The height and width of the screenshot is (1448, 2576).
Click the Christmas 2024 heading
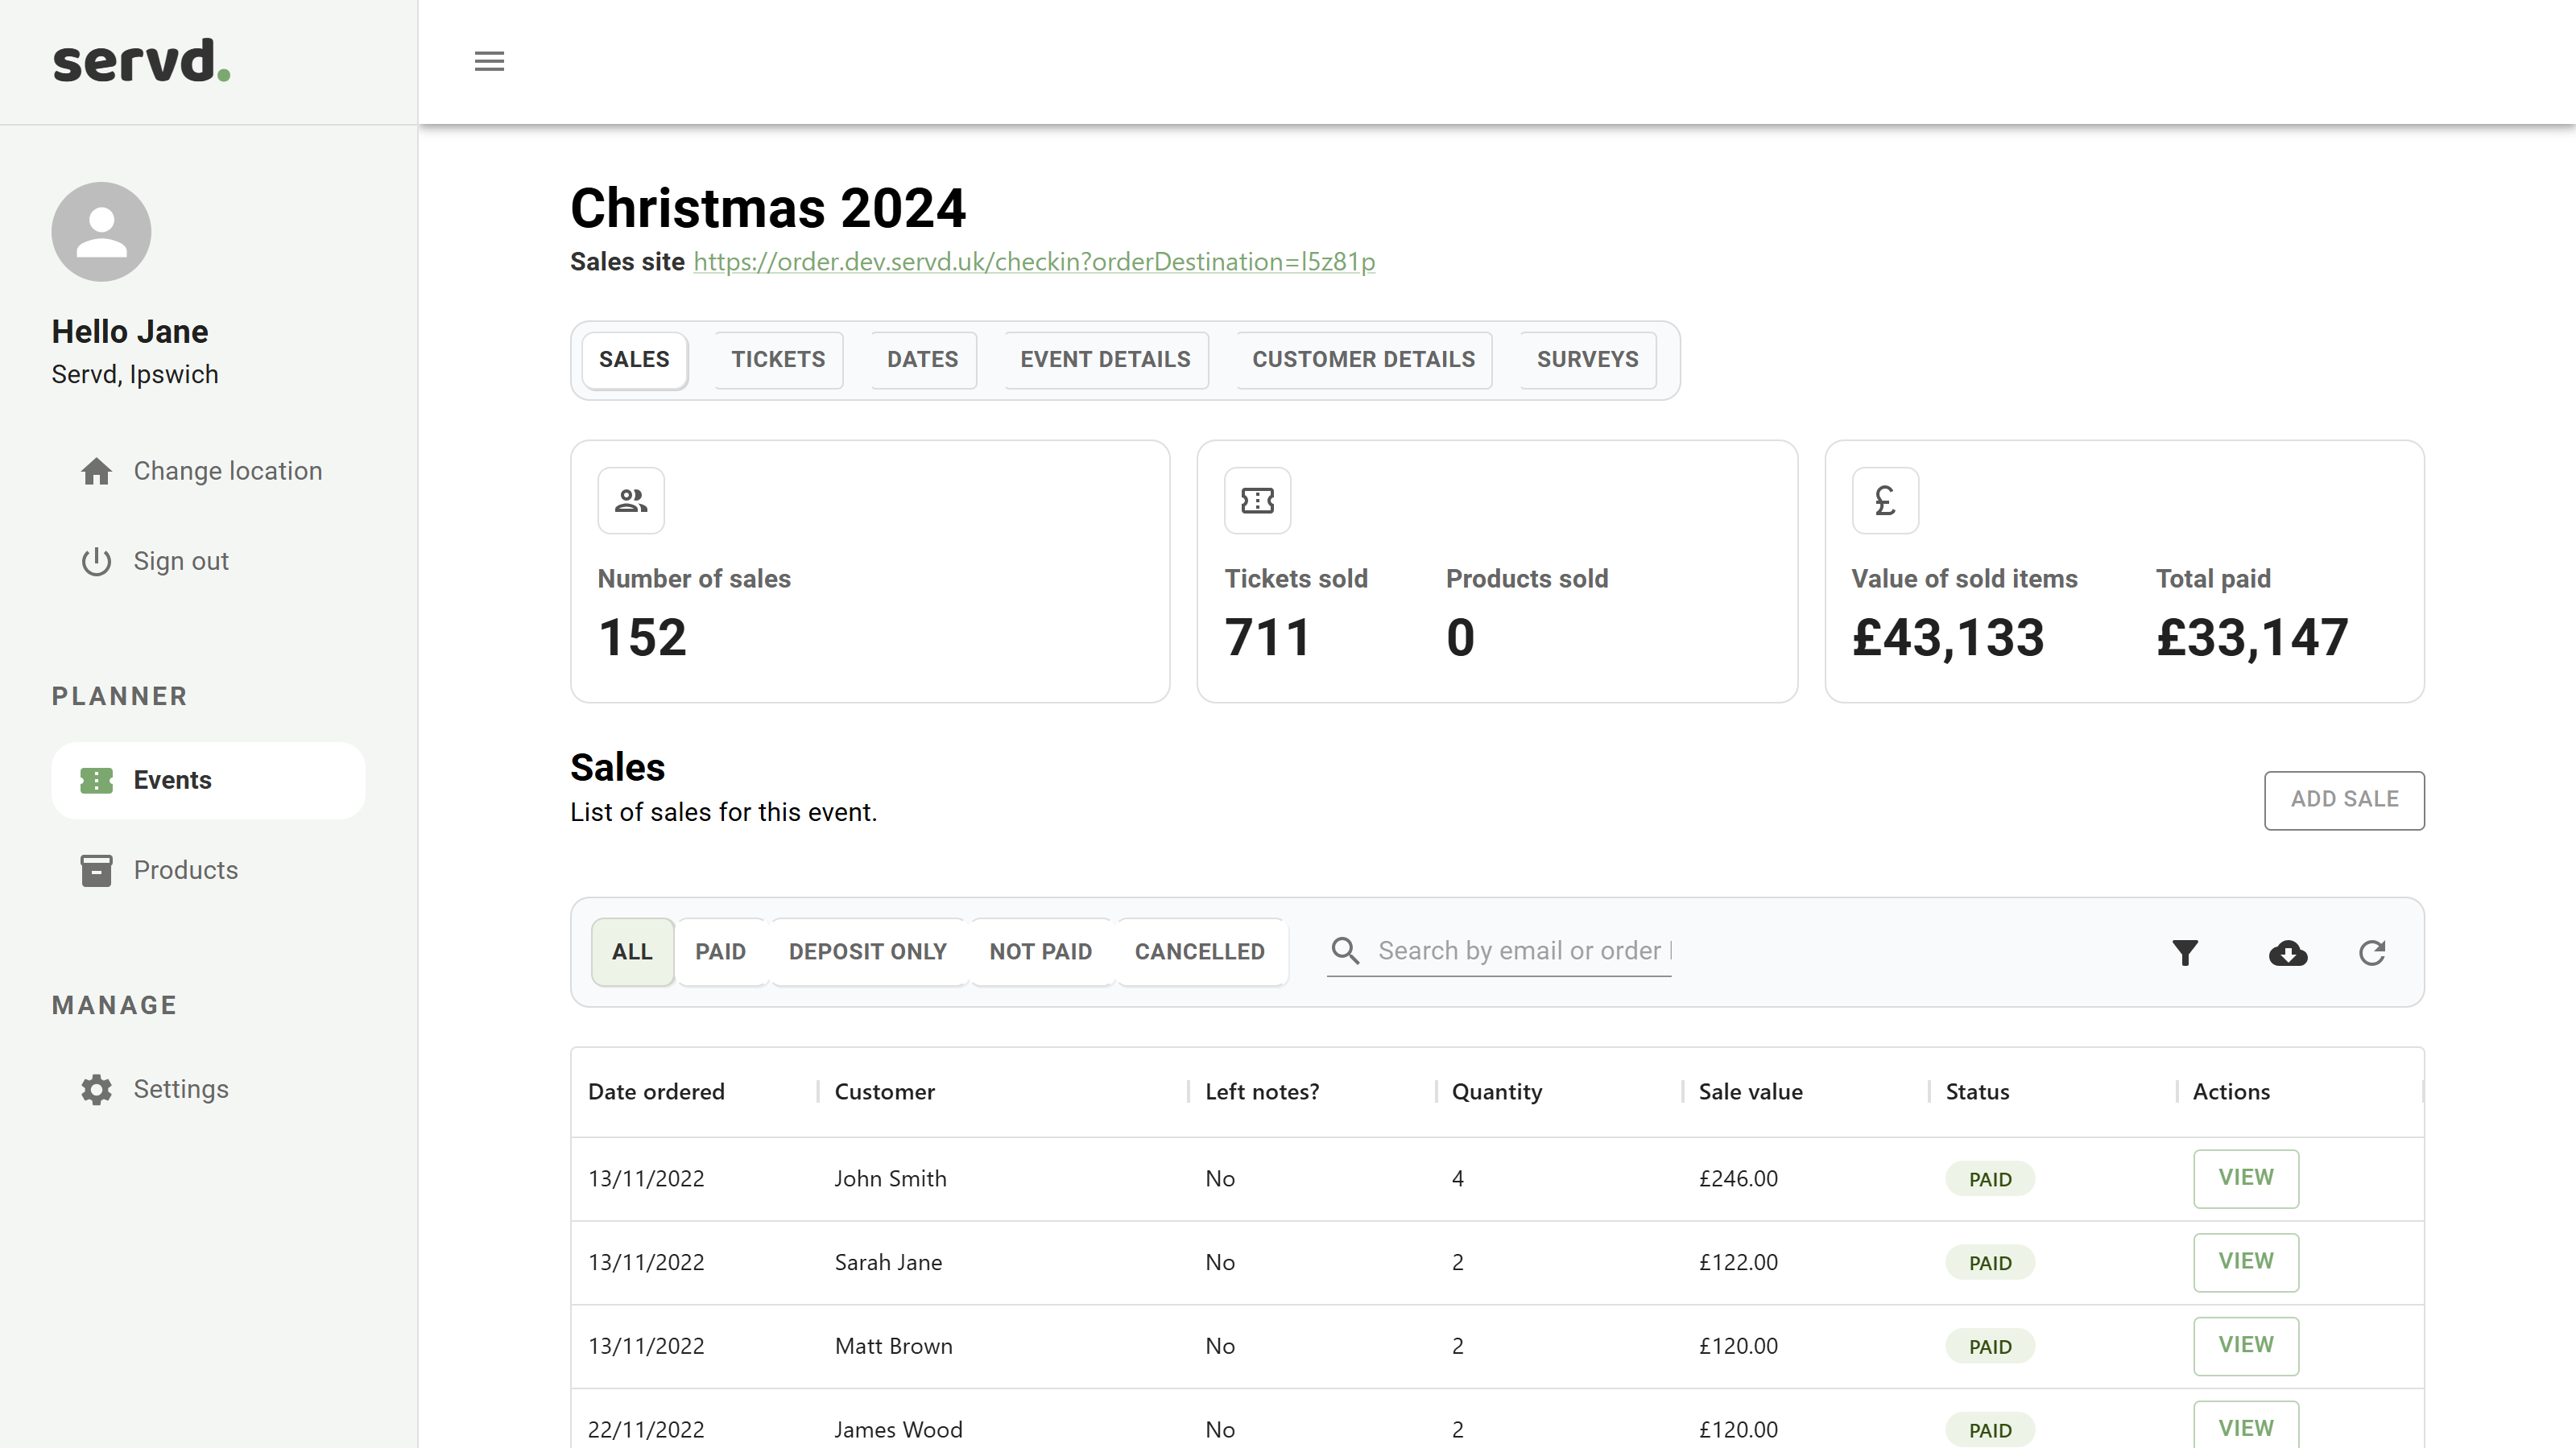point(767,208)
